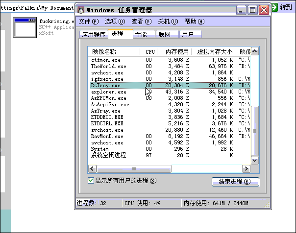
Task: Click the fuckrising file name in Explorer
Action: 57,22
